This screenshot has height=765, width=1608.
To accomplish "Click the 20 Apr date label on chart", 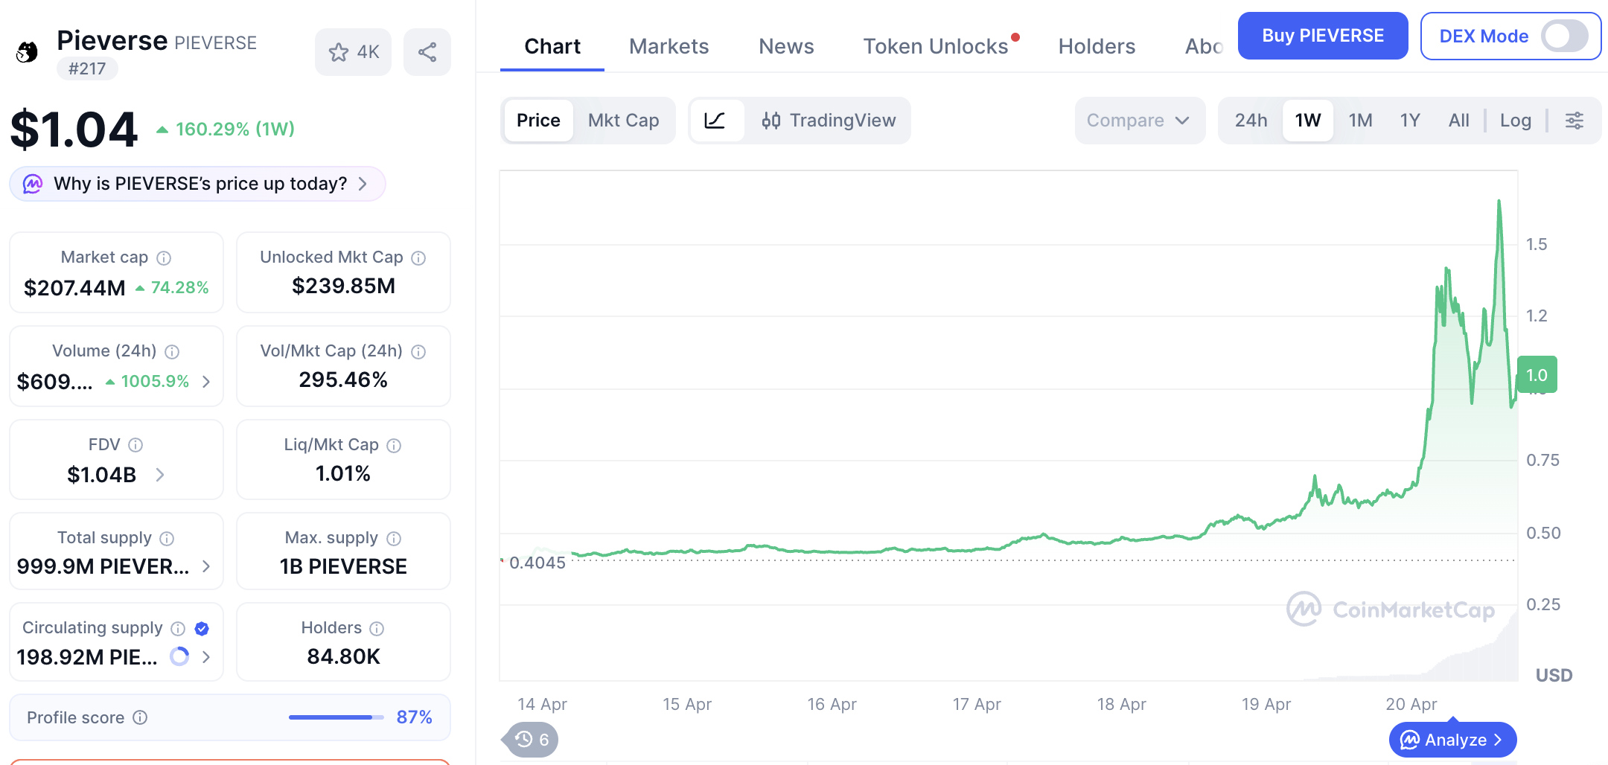I will click(1411, 704).
